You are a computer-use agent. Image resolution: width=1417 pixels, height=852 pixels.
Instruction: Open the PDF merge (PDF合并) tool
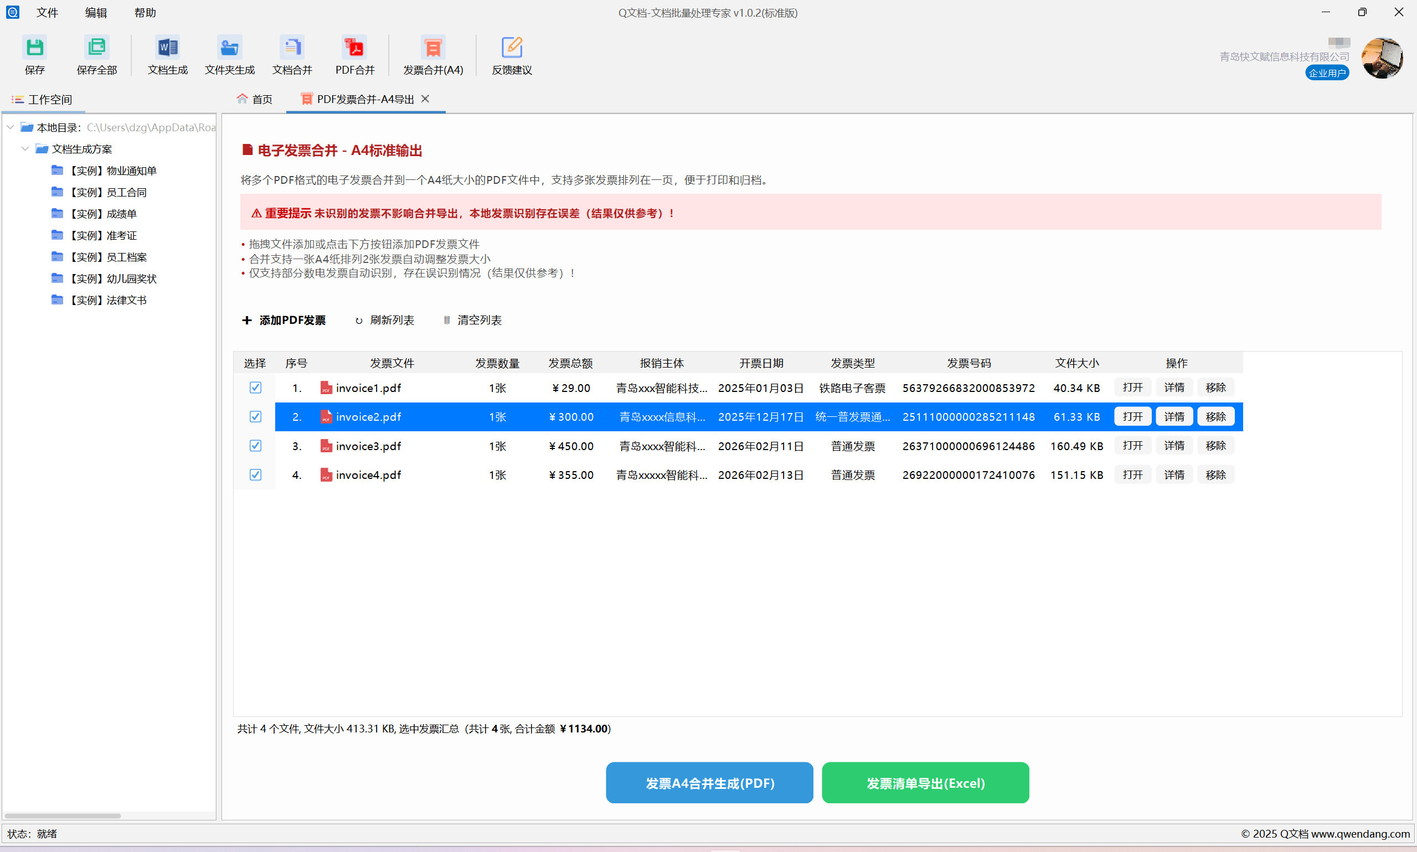354,48
